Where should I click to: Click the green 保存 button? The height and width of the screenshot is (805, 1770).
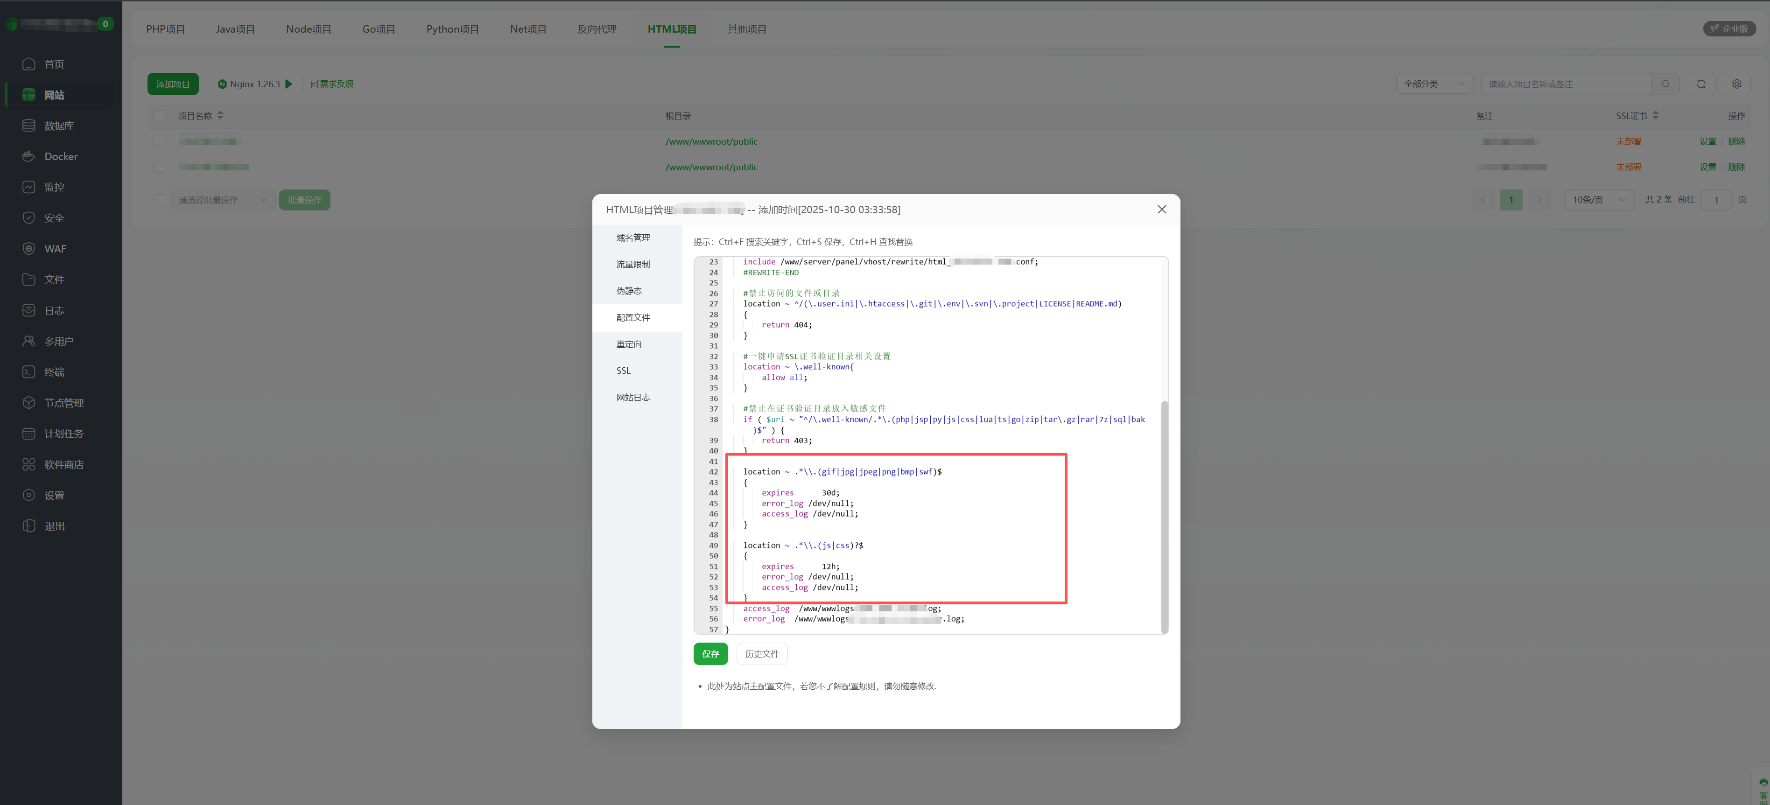pyautogui.click(x=710, y=654)
